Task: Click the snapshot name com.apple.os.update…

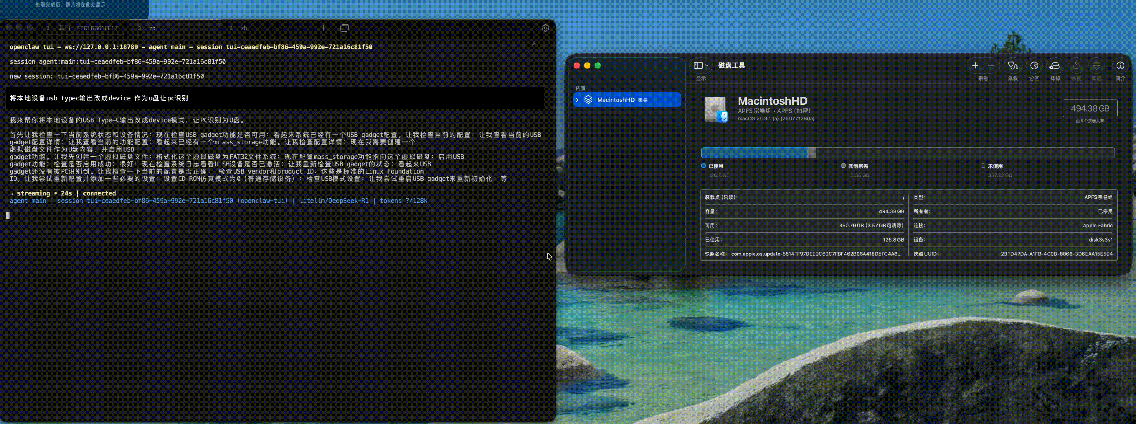Action: coord(816,254)
